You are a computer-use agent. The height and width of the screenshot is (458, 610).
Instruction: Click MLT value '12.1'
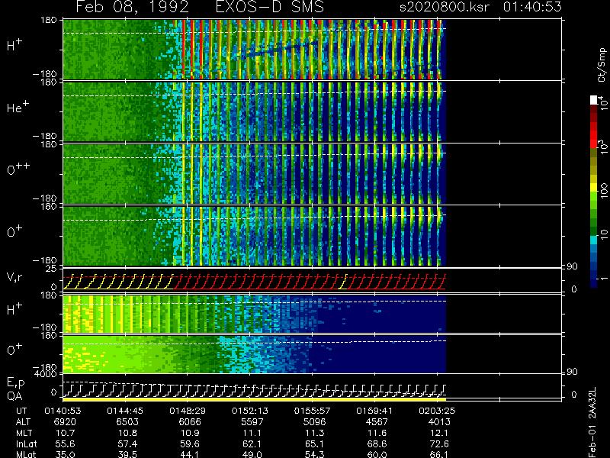439,433
